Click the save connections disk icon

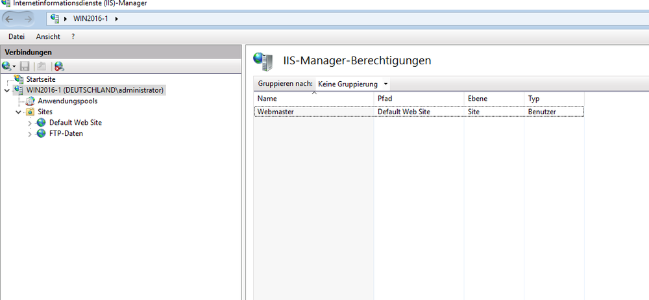pos(25,66)
